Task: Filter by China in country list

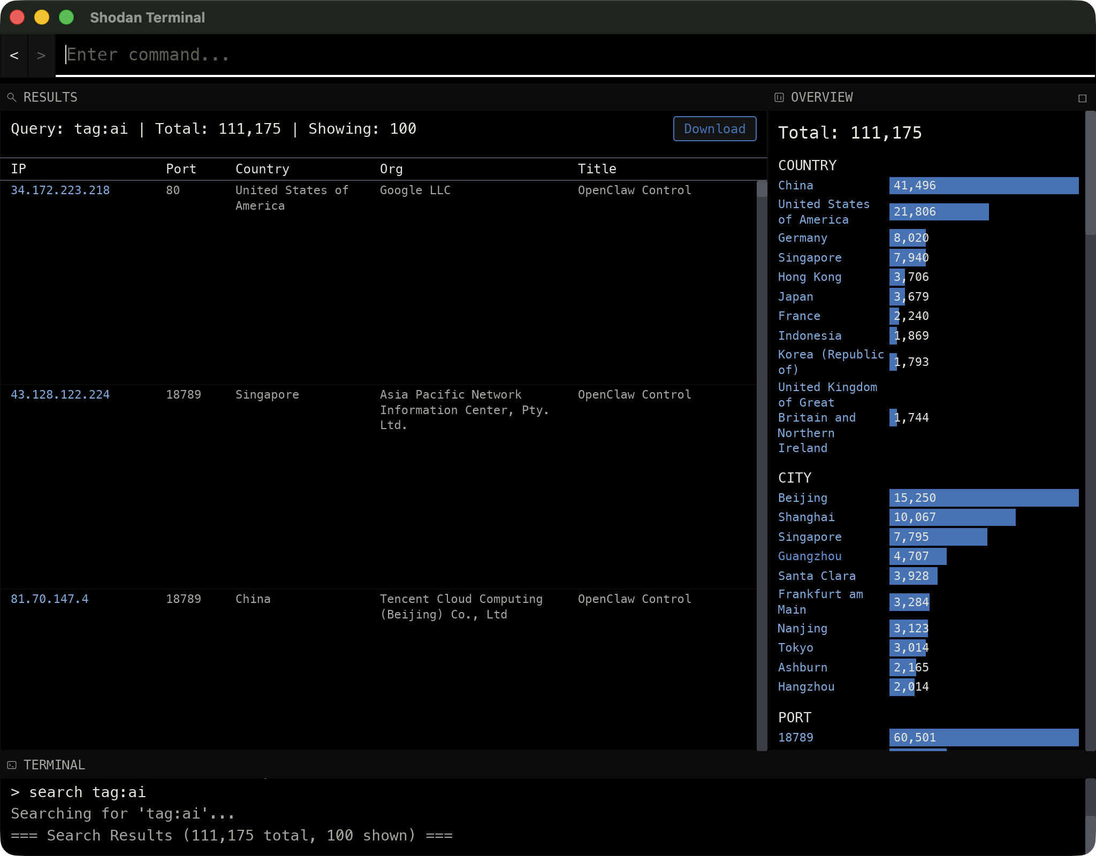Action: click(x=795, y=186)
